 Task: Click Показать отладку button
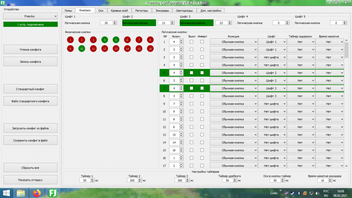(31, 180)
